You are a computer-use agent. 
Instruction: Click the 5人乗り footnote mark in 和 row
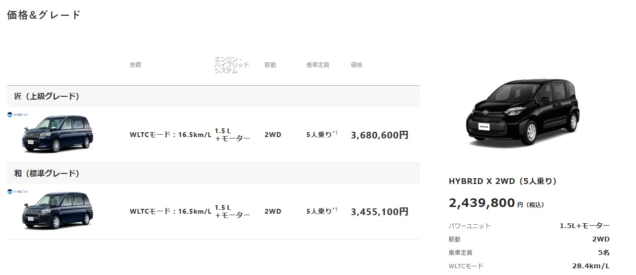coord(335,209)
